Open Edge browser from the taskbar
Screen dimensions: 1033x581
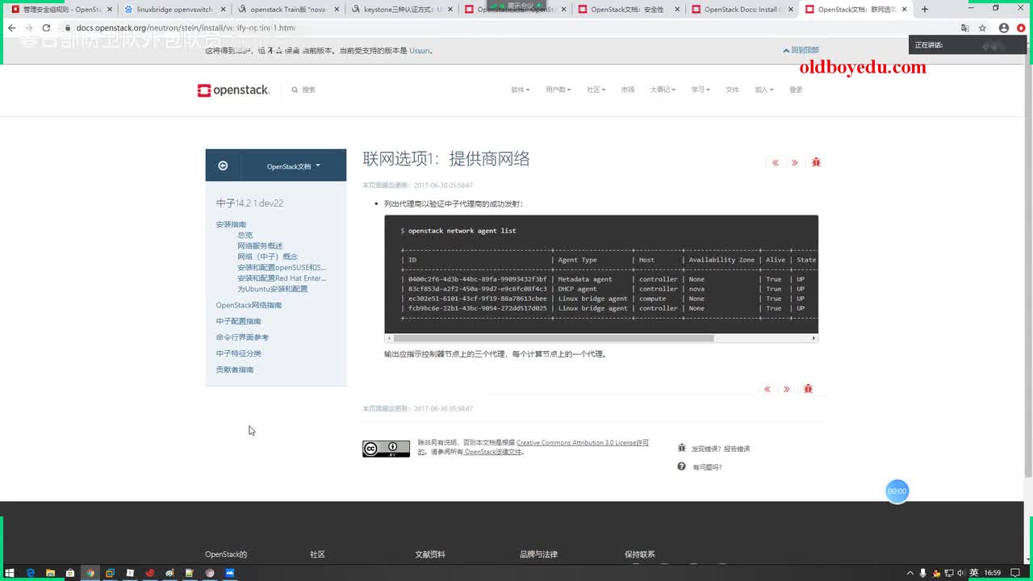[31, 573]
